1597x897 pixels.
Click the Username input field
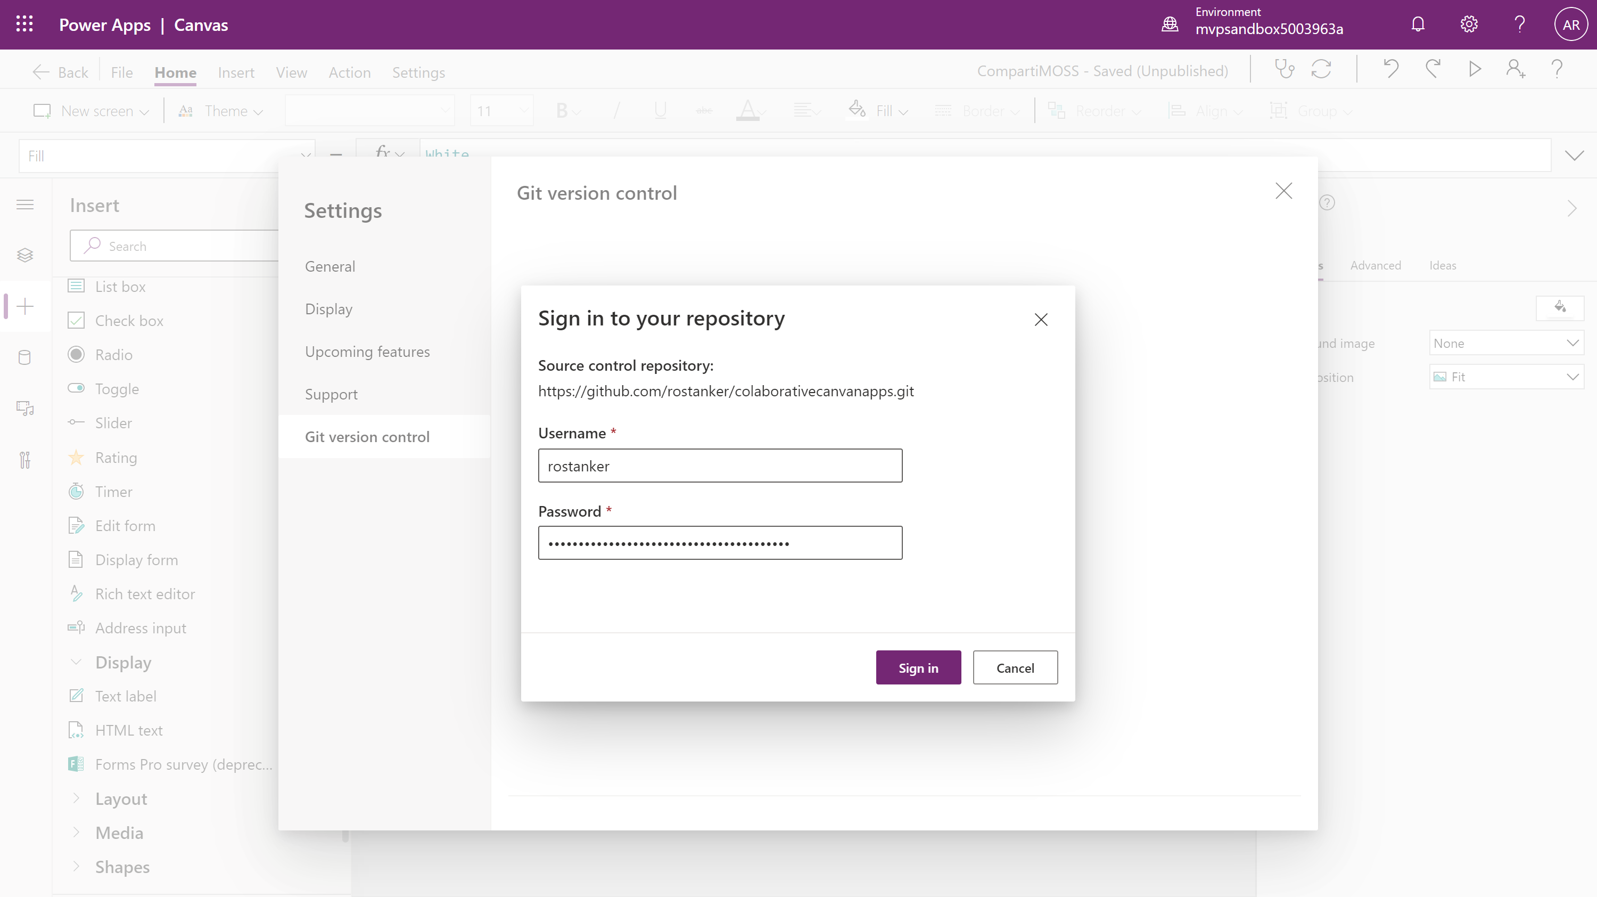tap(720, 465)
